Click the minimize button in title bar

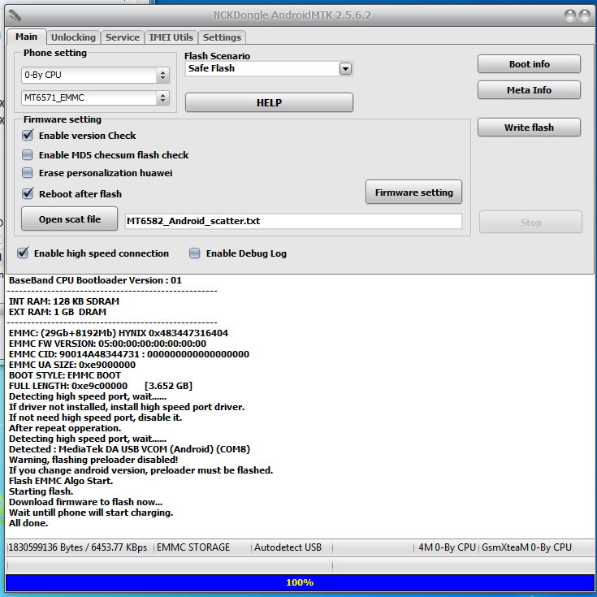570,15
